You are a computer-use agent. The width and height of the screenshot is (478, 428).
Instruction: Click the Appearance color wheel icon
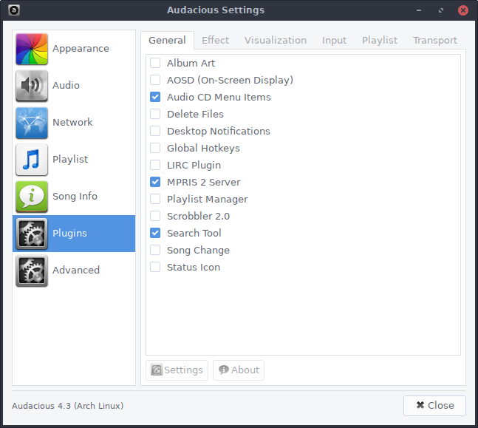pos(32,49)
